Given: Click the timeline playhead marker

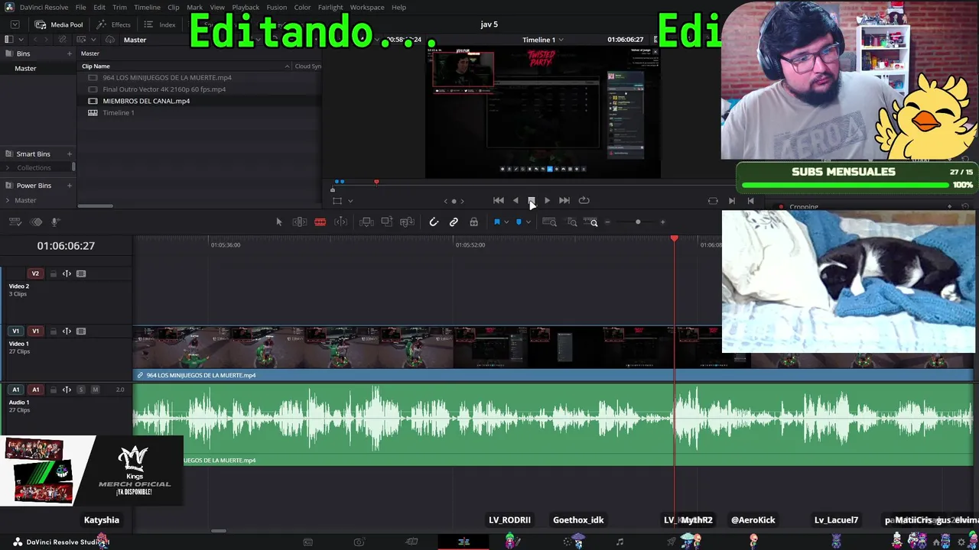Looking at the screenshot, I should coord(674,239).
